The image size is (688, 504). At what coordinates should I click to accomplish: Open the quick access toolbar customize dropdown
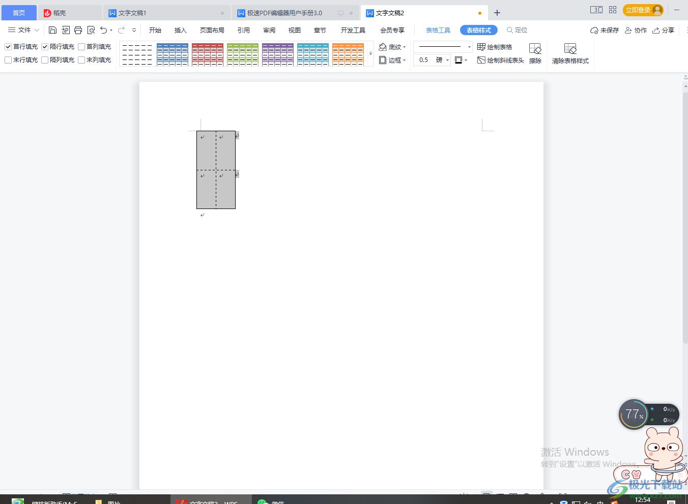click(x=134, y=30)
